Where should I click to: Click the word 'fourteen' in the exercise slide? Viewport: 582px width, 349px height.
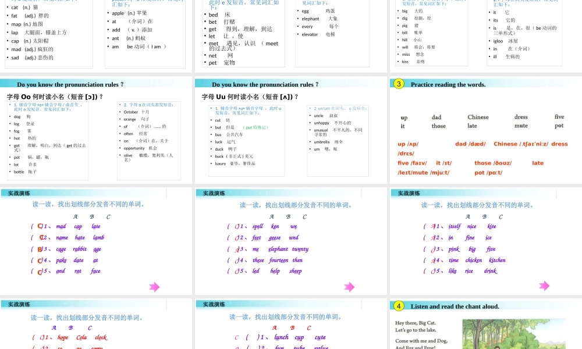(x=279, y=261)
